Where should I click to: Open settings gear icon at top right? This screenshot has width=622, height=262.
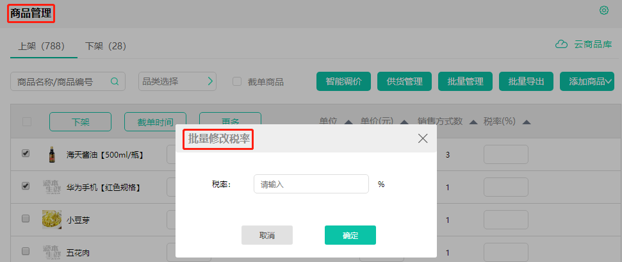[604, 10]
